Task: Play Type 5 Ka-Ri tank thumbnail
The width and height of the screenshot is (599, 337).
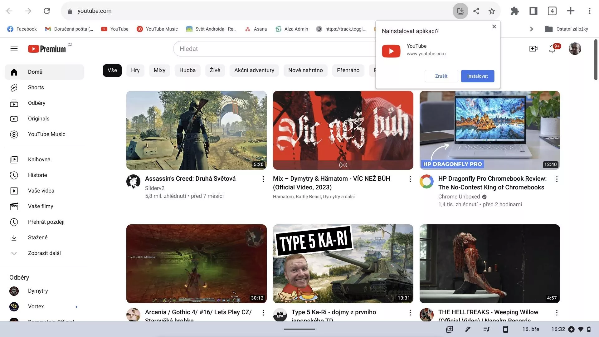Action: click(343, 264)
